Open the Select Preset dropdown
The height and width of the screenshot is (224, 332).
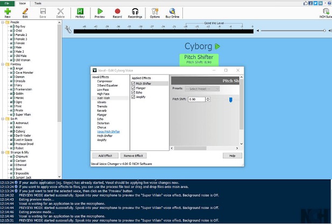coord(202,89)
